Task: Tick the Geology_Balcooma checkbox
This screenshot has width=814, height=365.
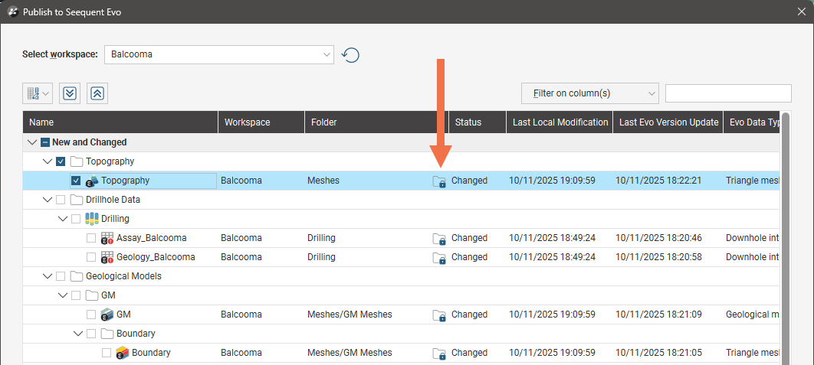Action: [x=91, y=257]
